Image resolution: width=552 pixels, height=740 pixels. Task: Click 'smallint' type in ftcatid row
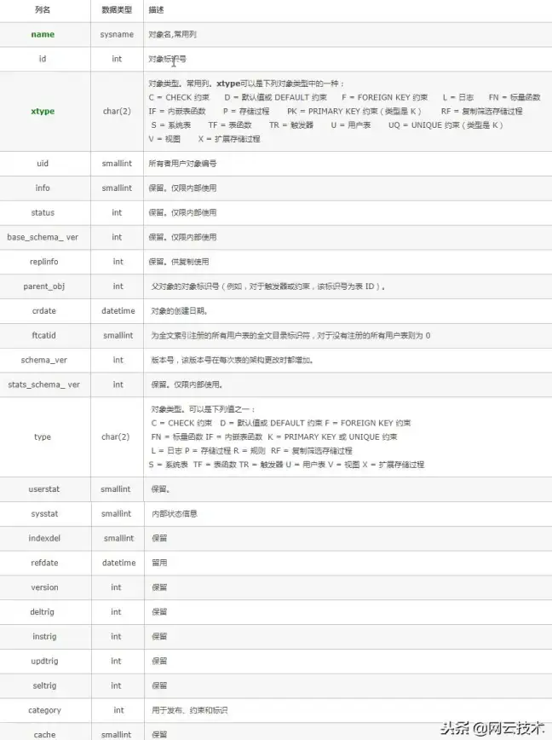pos(118,336)
